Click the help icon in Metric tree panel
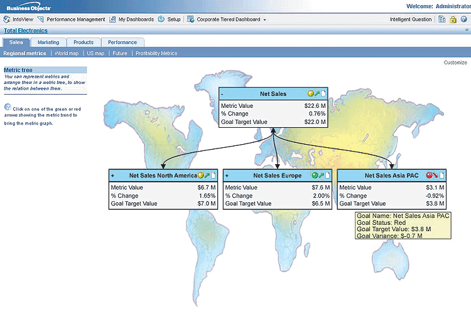Image resolution: width=471 pixels, height=312 pixels. pyautogui.click(x=8, y=107)
